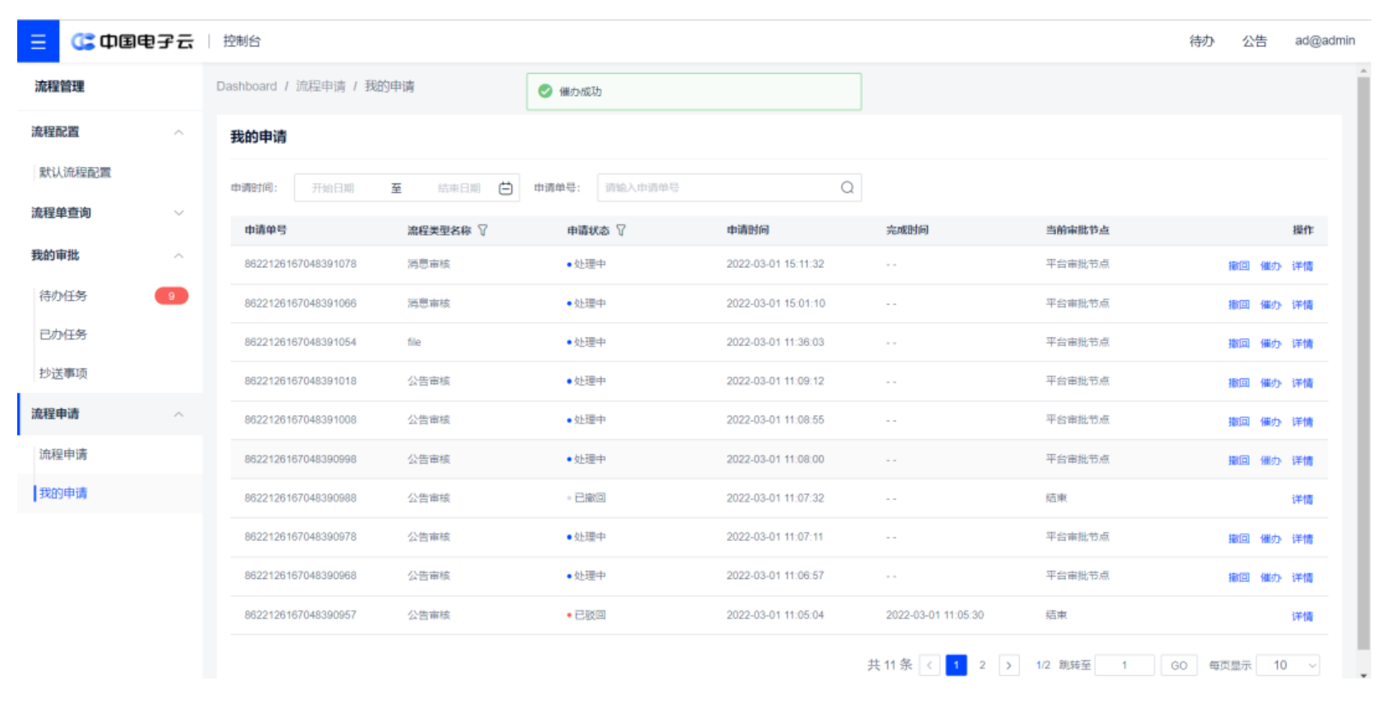Open ad@admin account menu
1379x718 pixels.
[x=1324, y=41]
